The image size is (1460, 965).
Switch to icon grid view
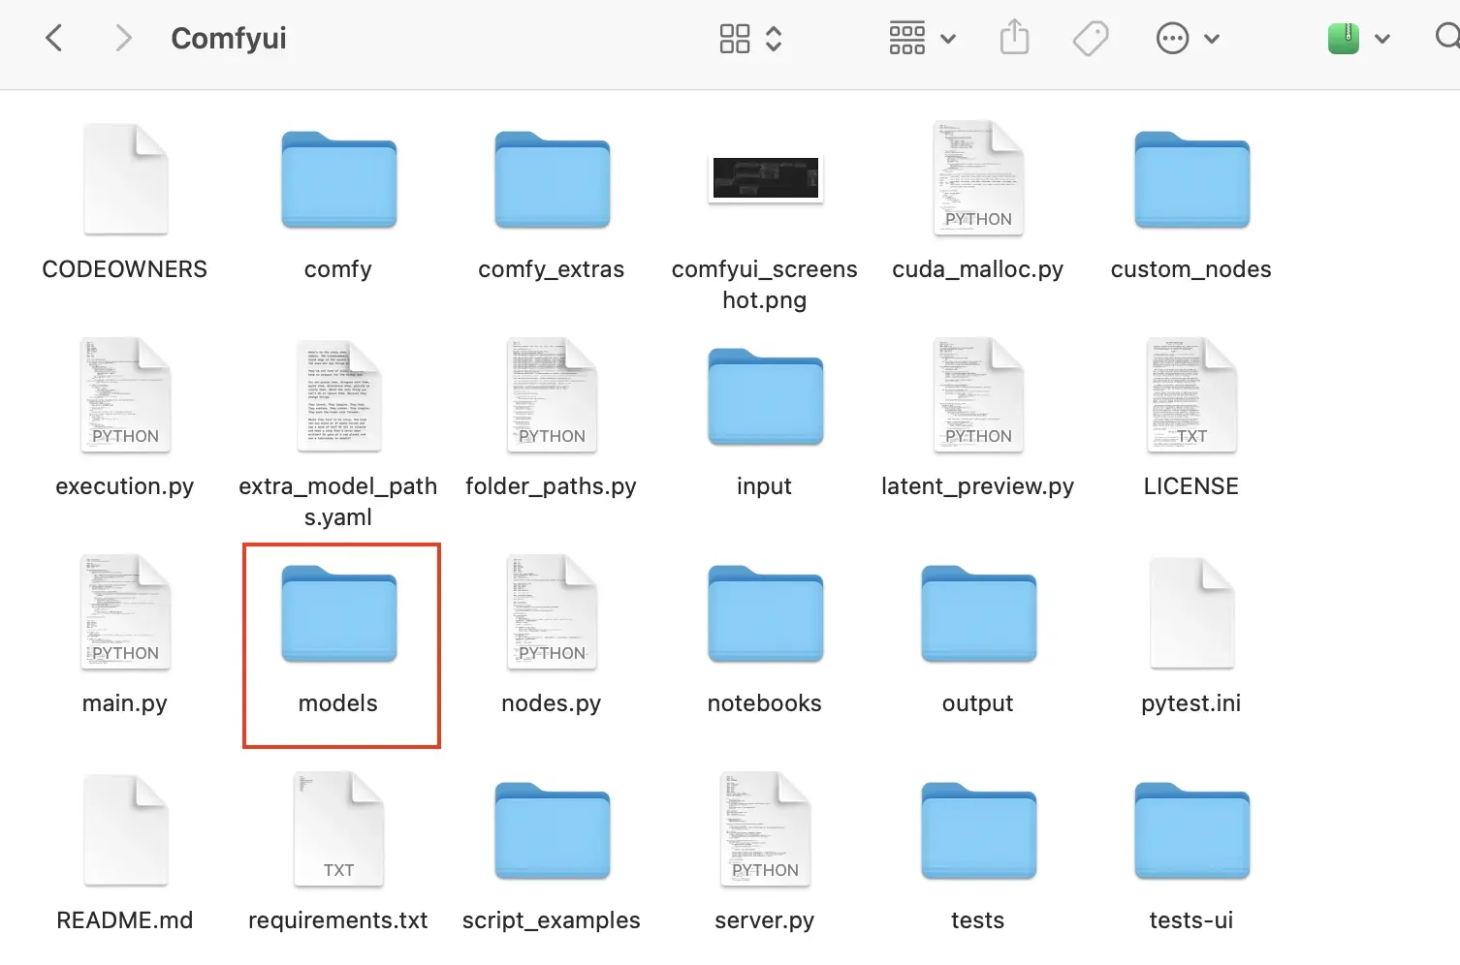click(x=735, y=39)
